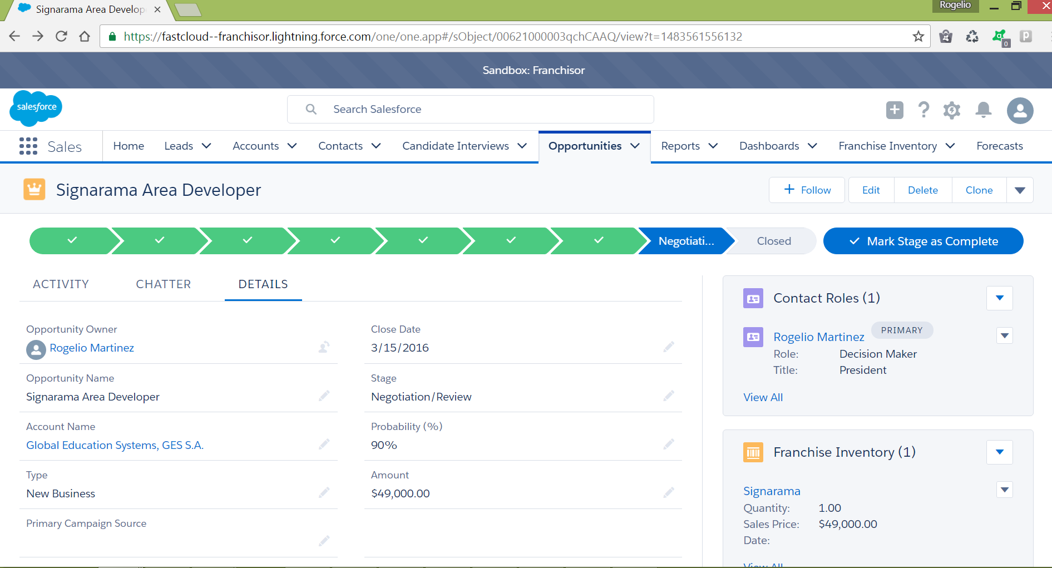The height and width of the screenshot is (568, 1052).
Task: Click the browser address bar
Action: (x=515, y=37)
